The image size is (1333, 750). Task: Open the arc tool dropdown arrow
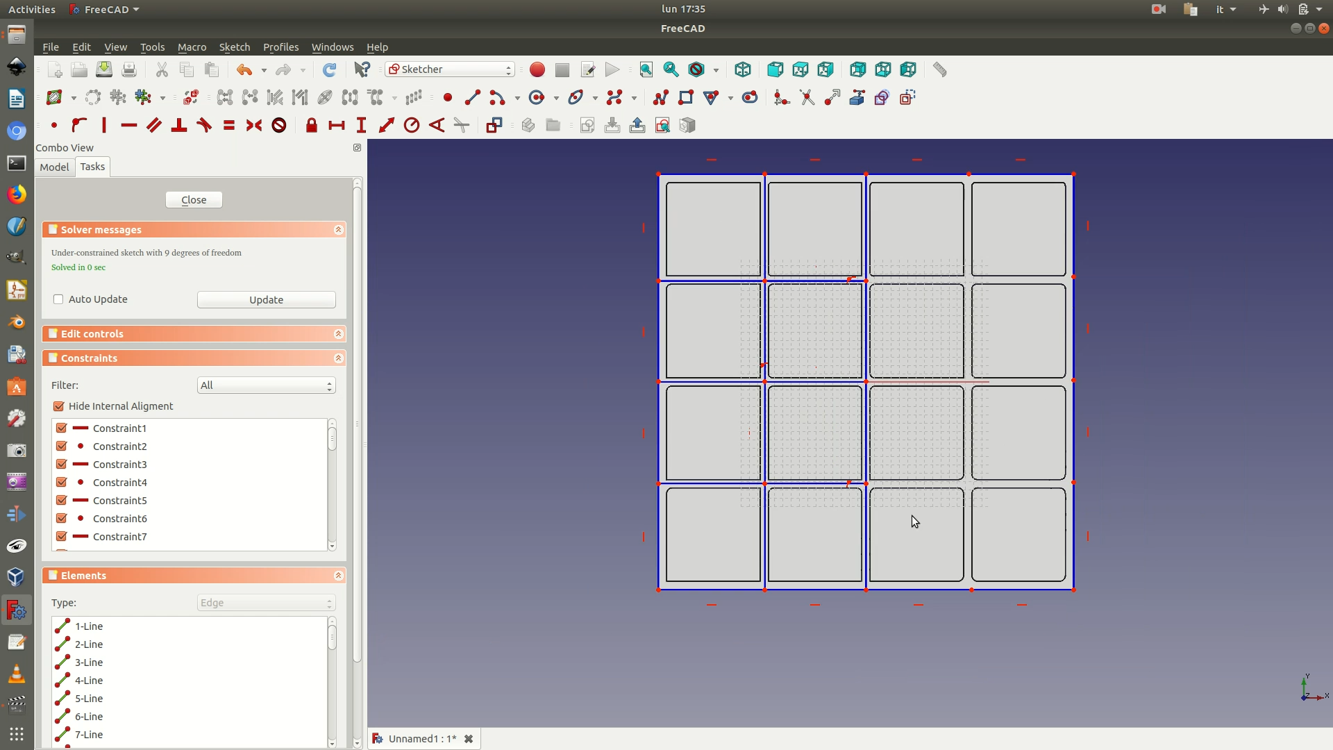coord(517,99)
